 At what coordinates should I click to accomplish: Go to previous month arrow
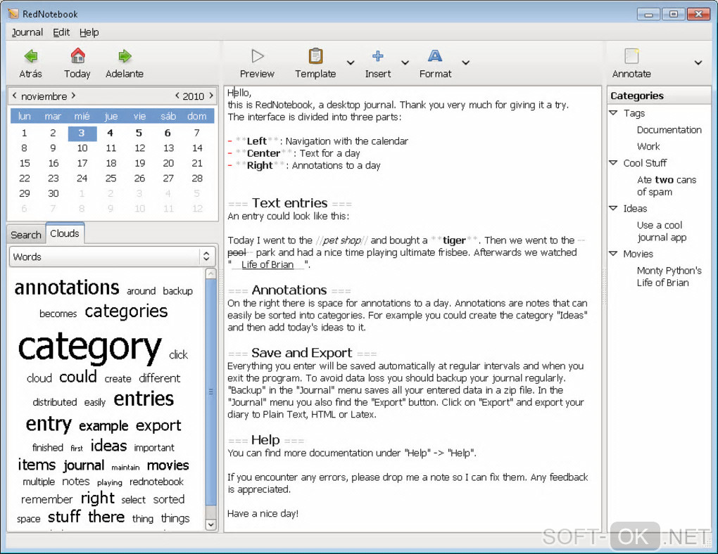pos(15,96)
